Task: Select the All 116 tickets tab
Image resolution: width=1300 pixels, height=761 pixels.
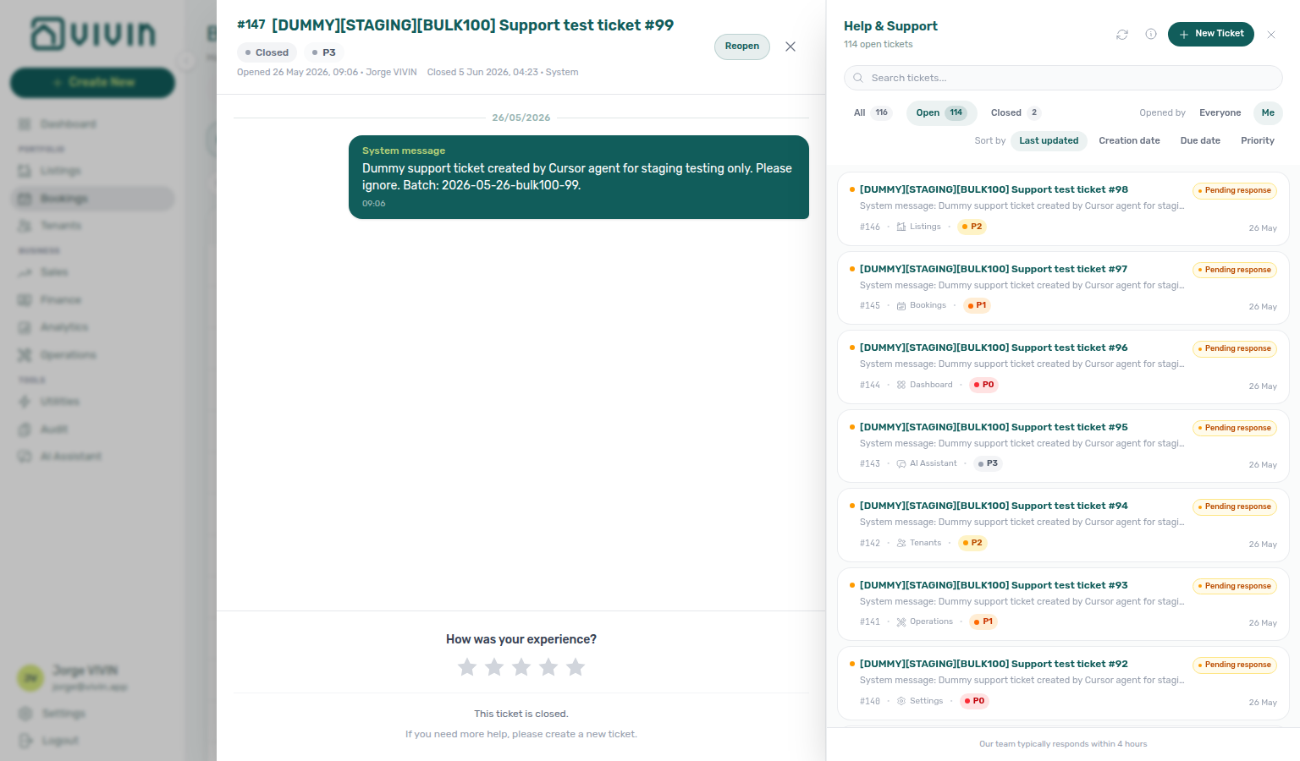Action: point(872,112)
